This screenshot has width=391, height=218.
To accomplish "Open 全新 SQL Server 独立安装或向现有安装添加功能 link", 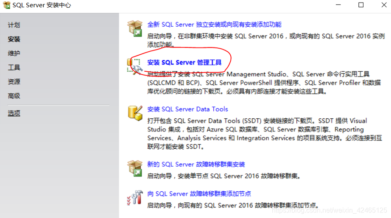I will [214, 25].
